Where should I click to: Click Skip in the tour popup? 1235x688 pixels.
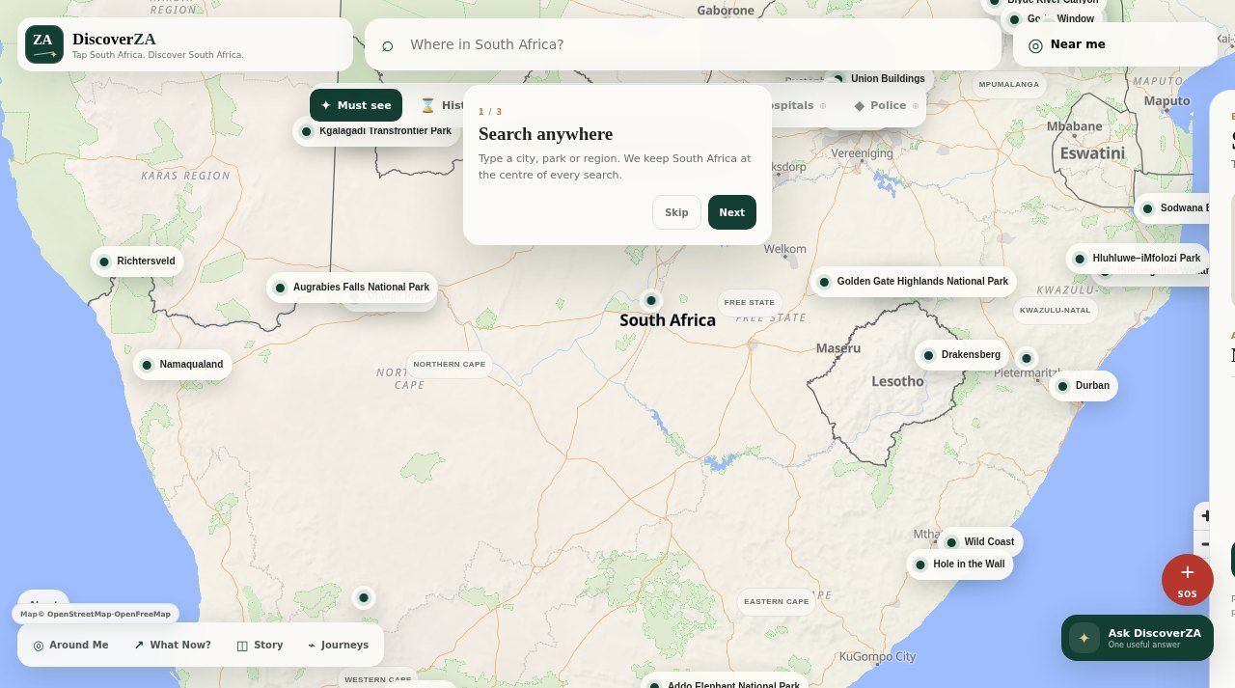point(676,212)
